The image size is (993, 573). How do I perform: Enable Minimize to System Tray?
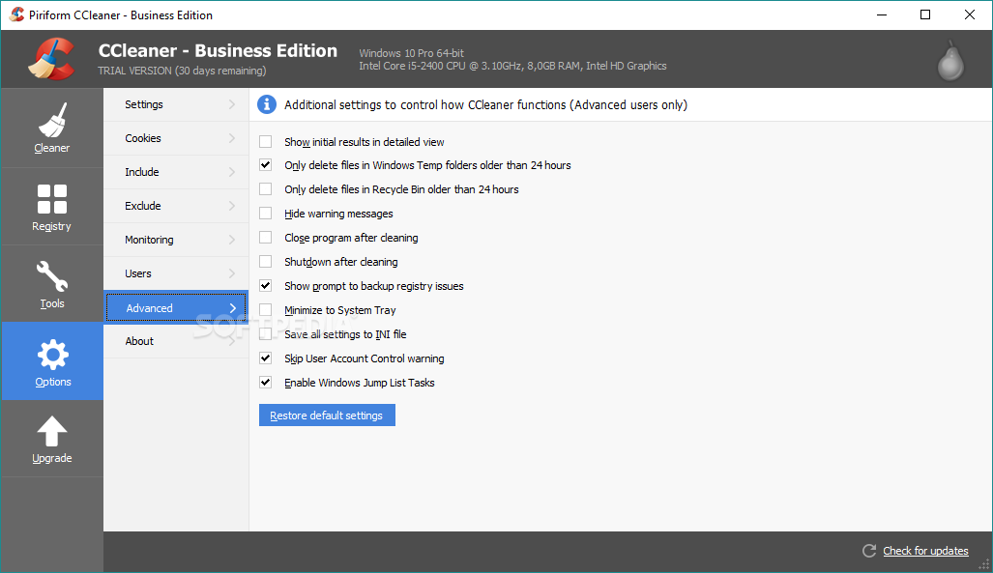(x=265, y=309)
